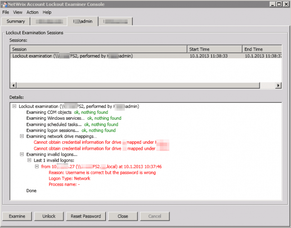Collapse the invalid logon from 10.x.x.27 entry
Screen dimensions: 291x228
37,166
